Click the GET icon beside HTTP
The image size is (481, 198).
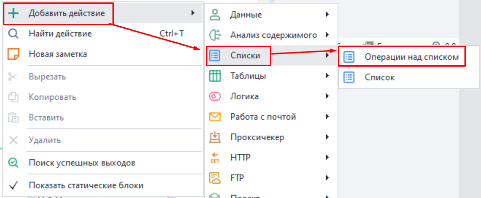(215, 158)
